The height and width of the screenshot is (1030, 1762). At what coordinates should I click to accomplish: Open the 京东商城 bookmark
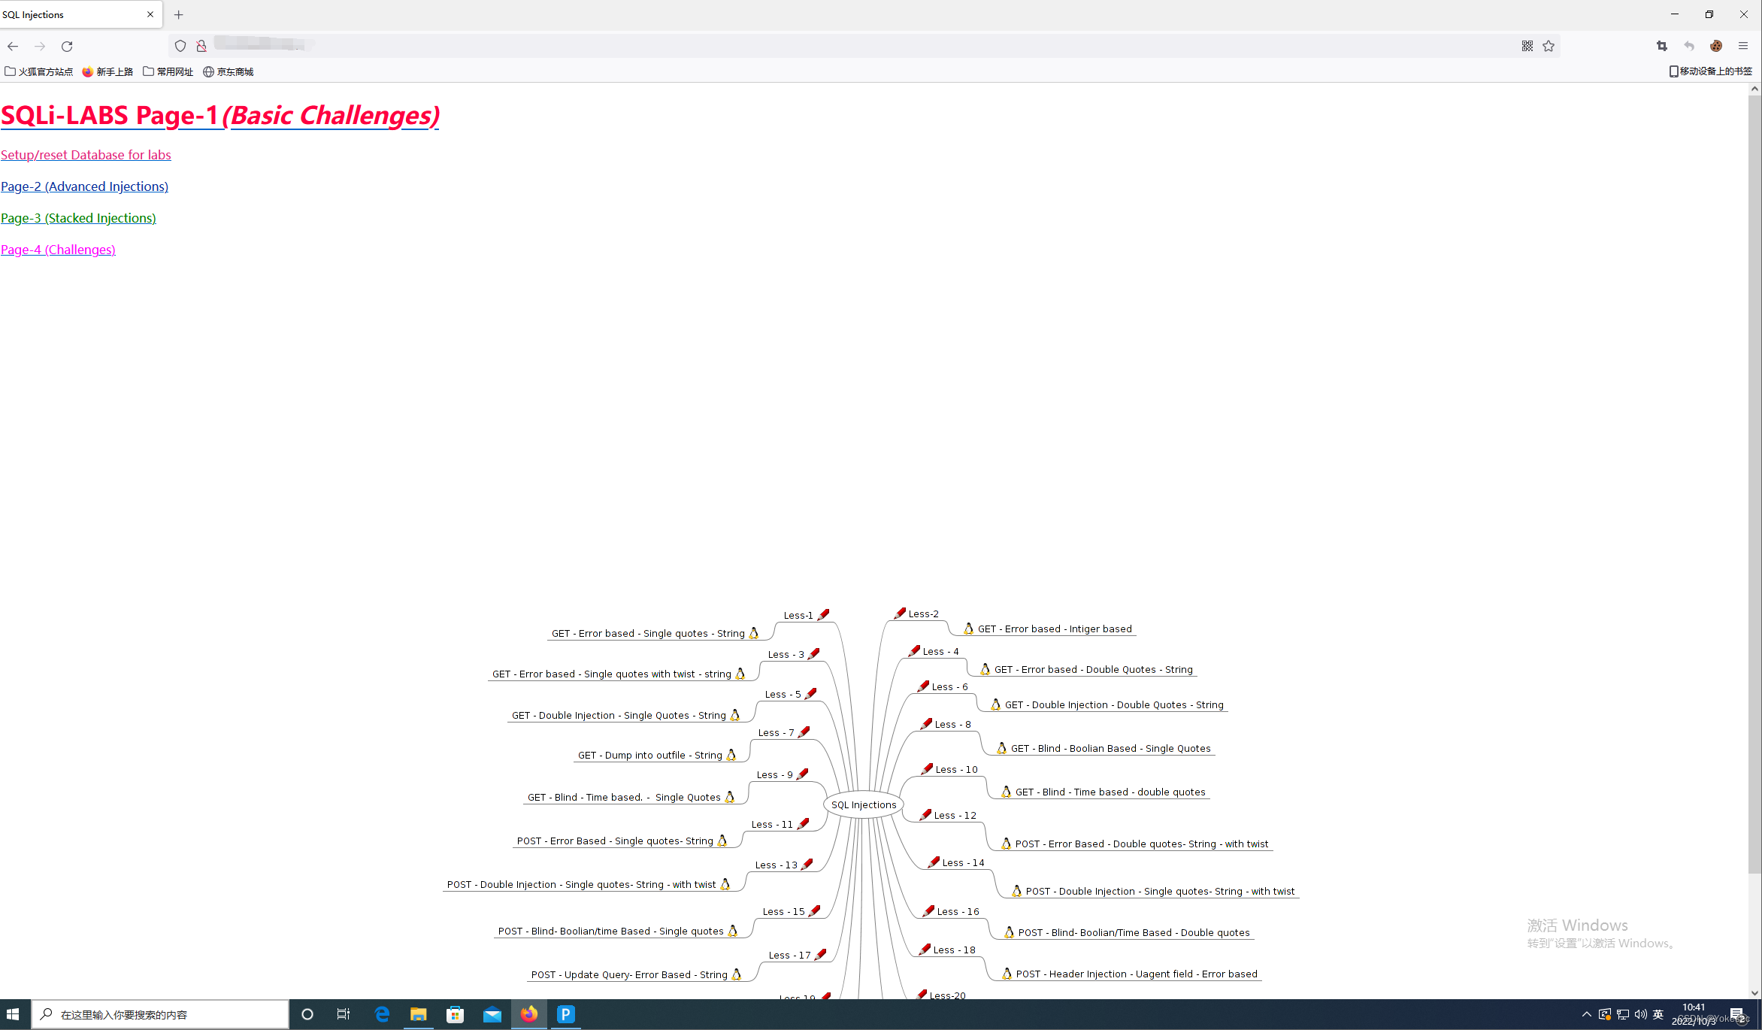229,71
